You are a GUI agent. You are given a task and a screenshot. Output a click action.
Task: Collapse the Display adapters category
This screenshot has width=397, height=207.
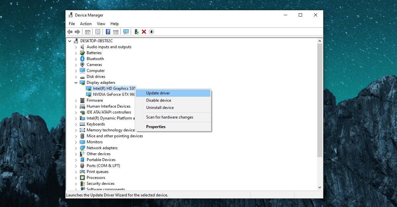tap(76, 83)
